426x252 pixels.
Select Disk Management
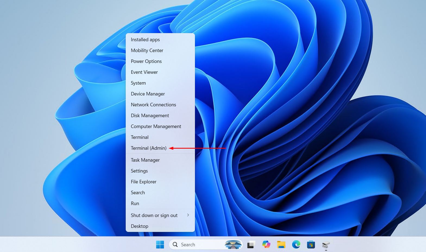[160, 116]
